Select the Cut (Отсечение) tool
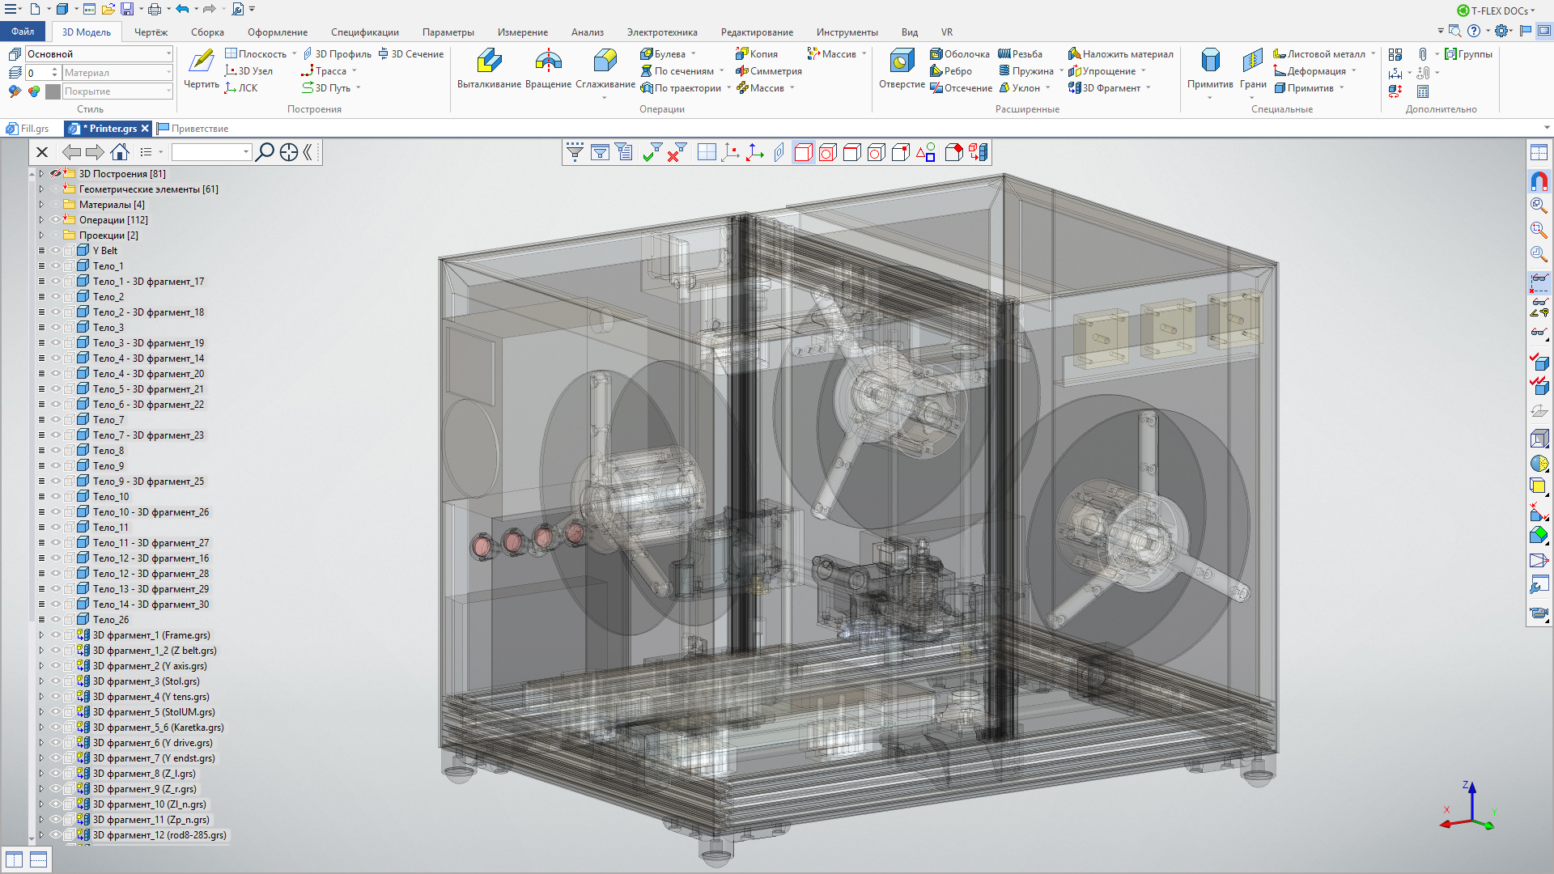Screen dimensions: 1554x874 [961, 88]
